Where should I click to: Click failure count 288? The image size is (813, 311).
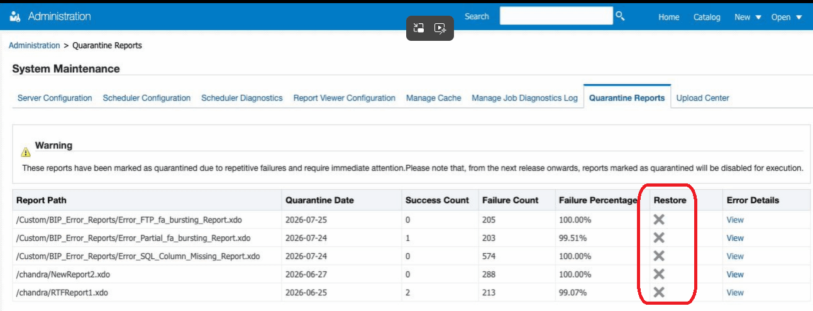click(489, 275)
